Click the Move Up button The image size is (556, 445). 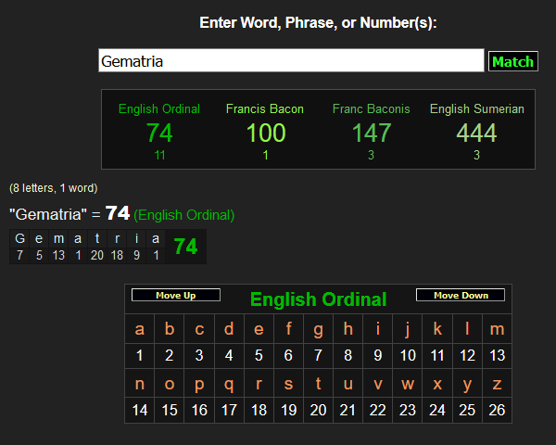176,295
